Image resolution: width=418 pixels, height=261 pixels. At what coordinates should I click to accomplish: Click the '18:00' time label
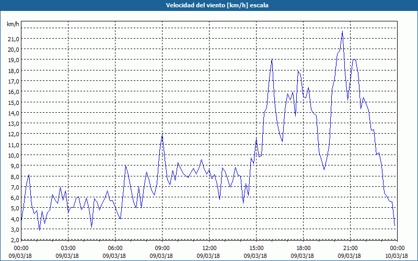(x=304, y=248)
